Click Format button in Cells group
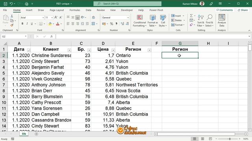 coord(178,25)
